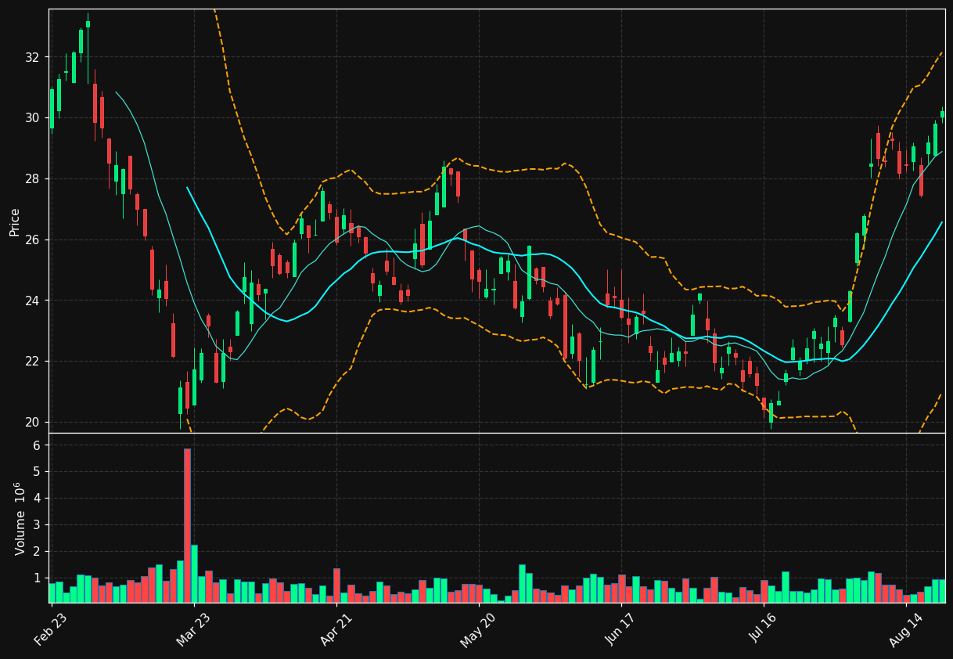Screen dimensions: 953x659
Task: Click the Mar 23 date label
Action: pos(192,628)
